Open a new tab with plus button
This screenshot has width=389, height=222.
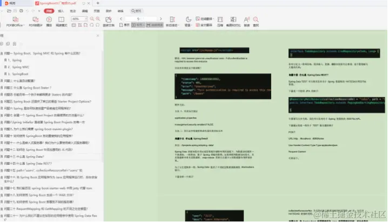98,3
